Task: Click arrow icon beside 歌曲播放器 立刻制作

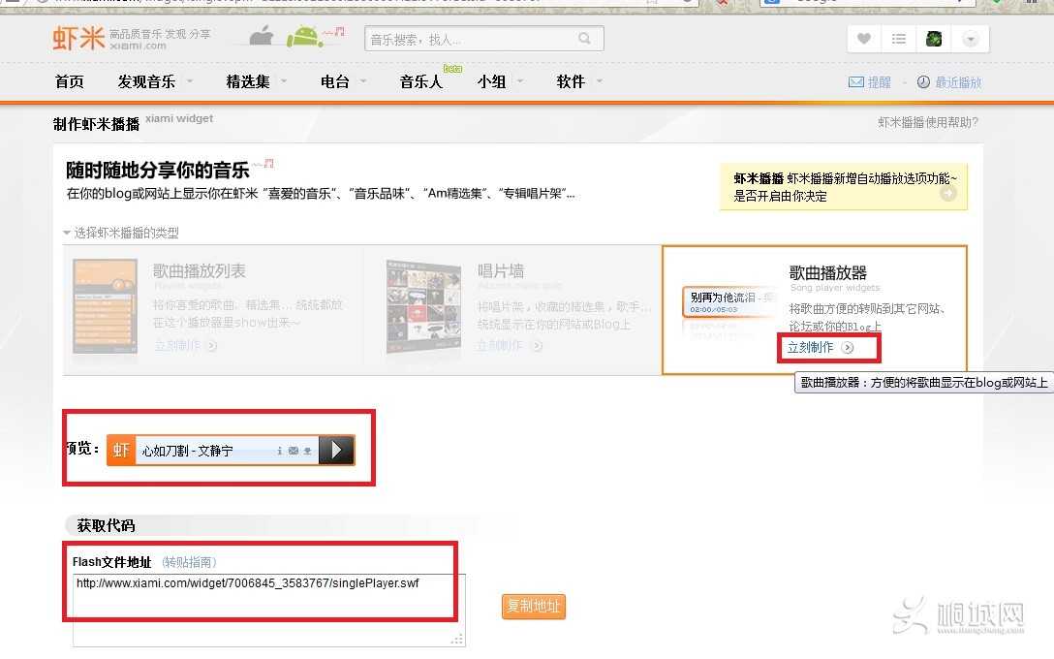Action: tap(847, 348)
